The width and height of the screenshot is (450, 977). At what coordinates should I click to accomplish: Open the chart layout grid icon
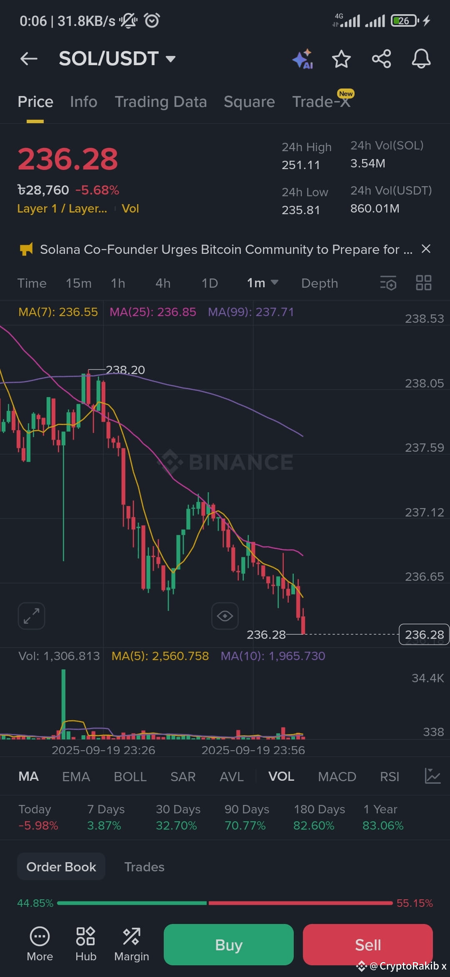coord(424,283)
